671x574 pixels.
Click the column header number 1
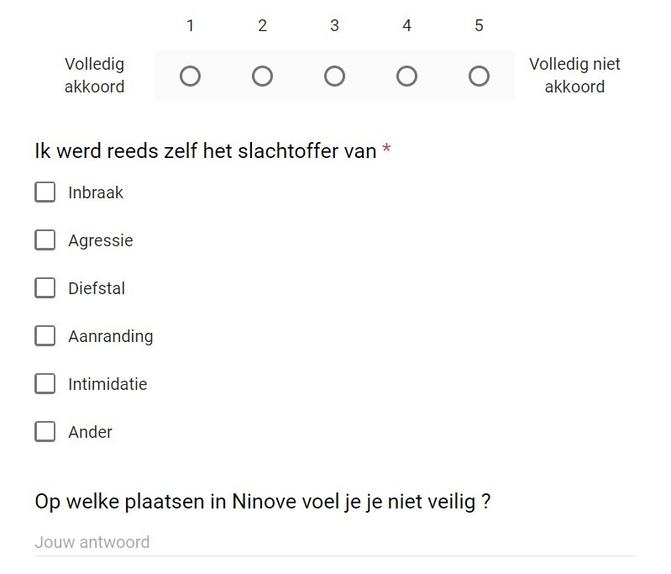(191, 26)
